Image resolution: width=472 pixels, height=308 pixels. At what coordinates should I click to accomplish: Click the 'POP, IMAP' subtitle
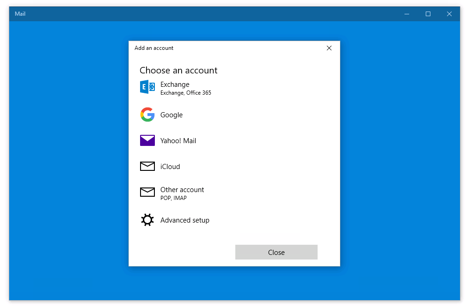pos(173,198)
